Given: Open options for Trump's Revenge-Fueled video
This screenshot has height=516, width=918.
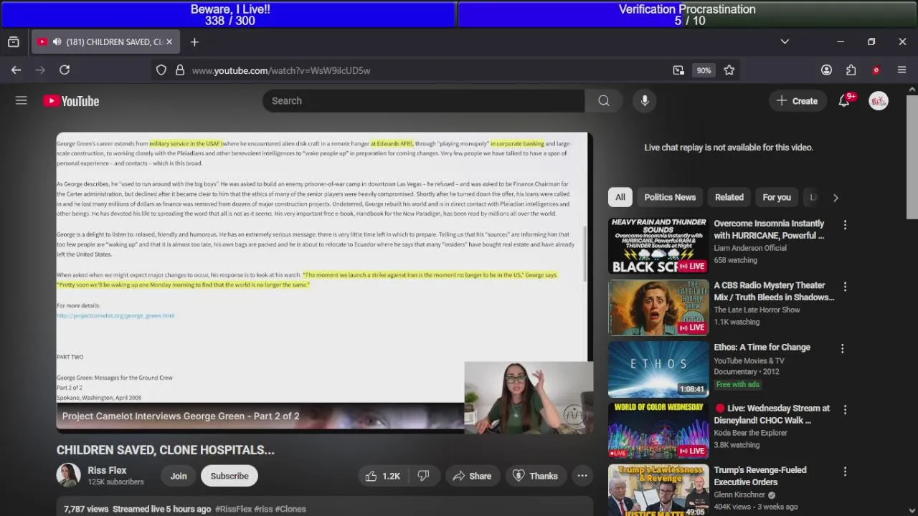Looking at the screenshot, I should pos(845,472).
